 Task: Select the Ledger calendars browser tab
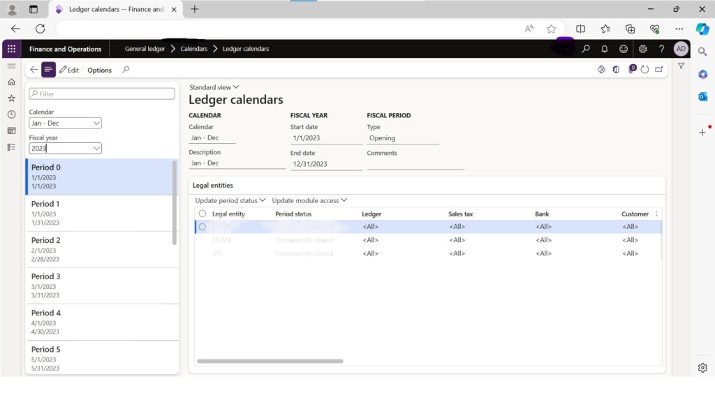[x=117, y=9]
